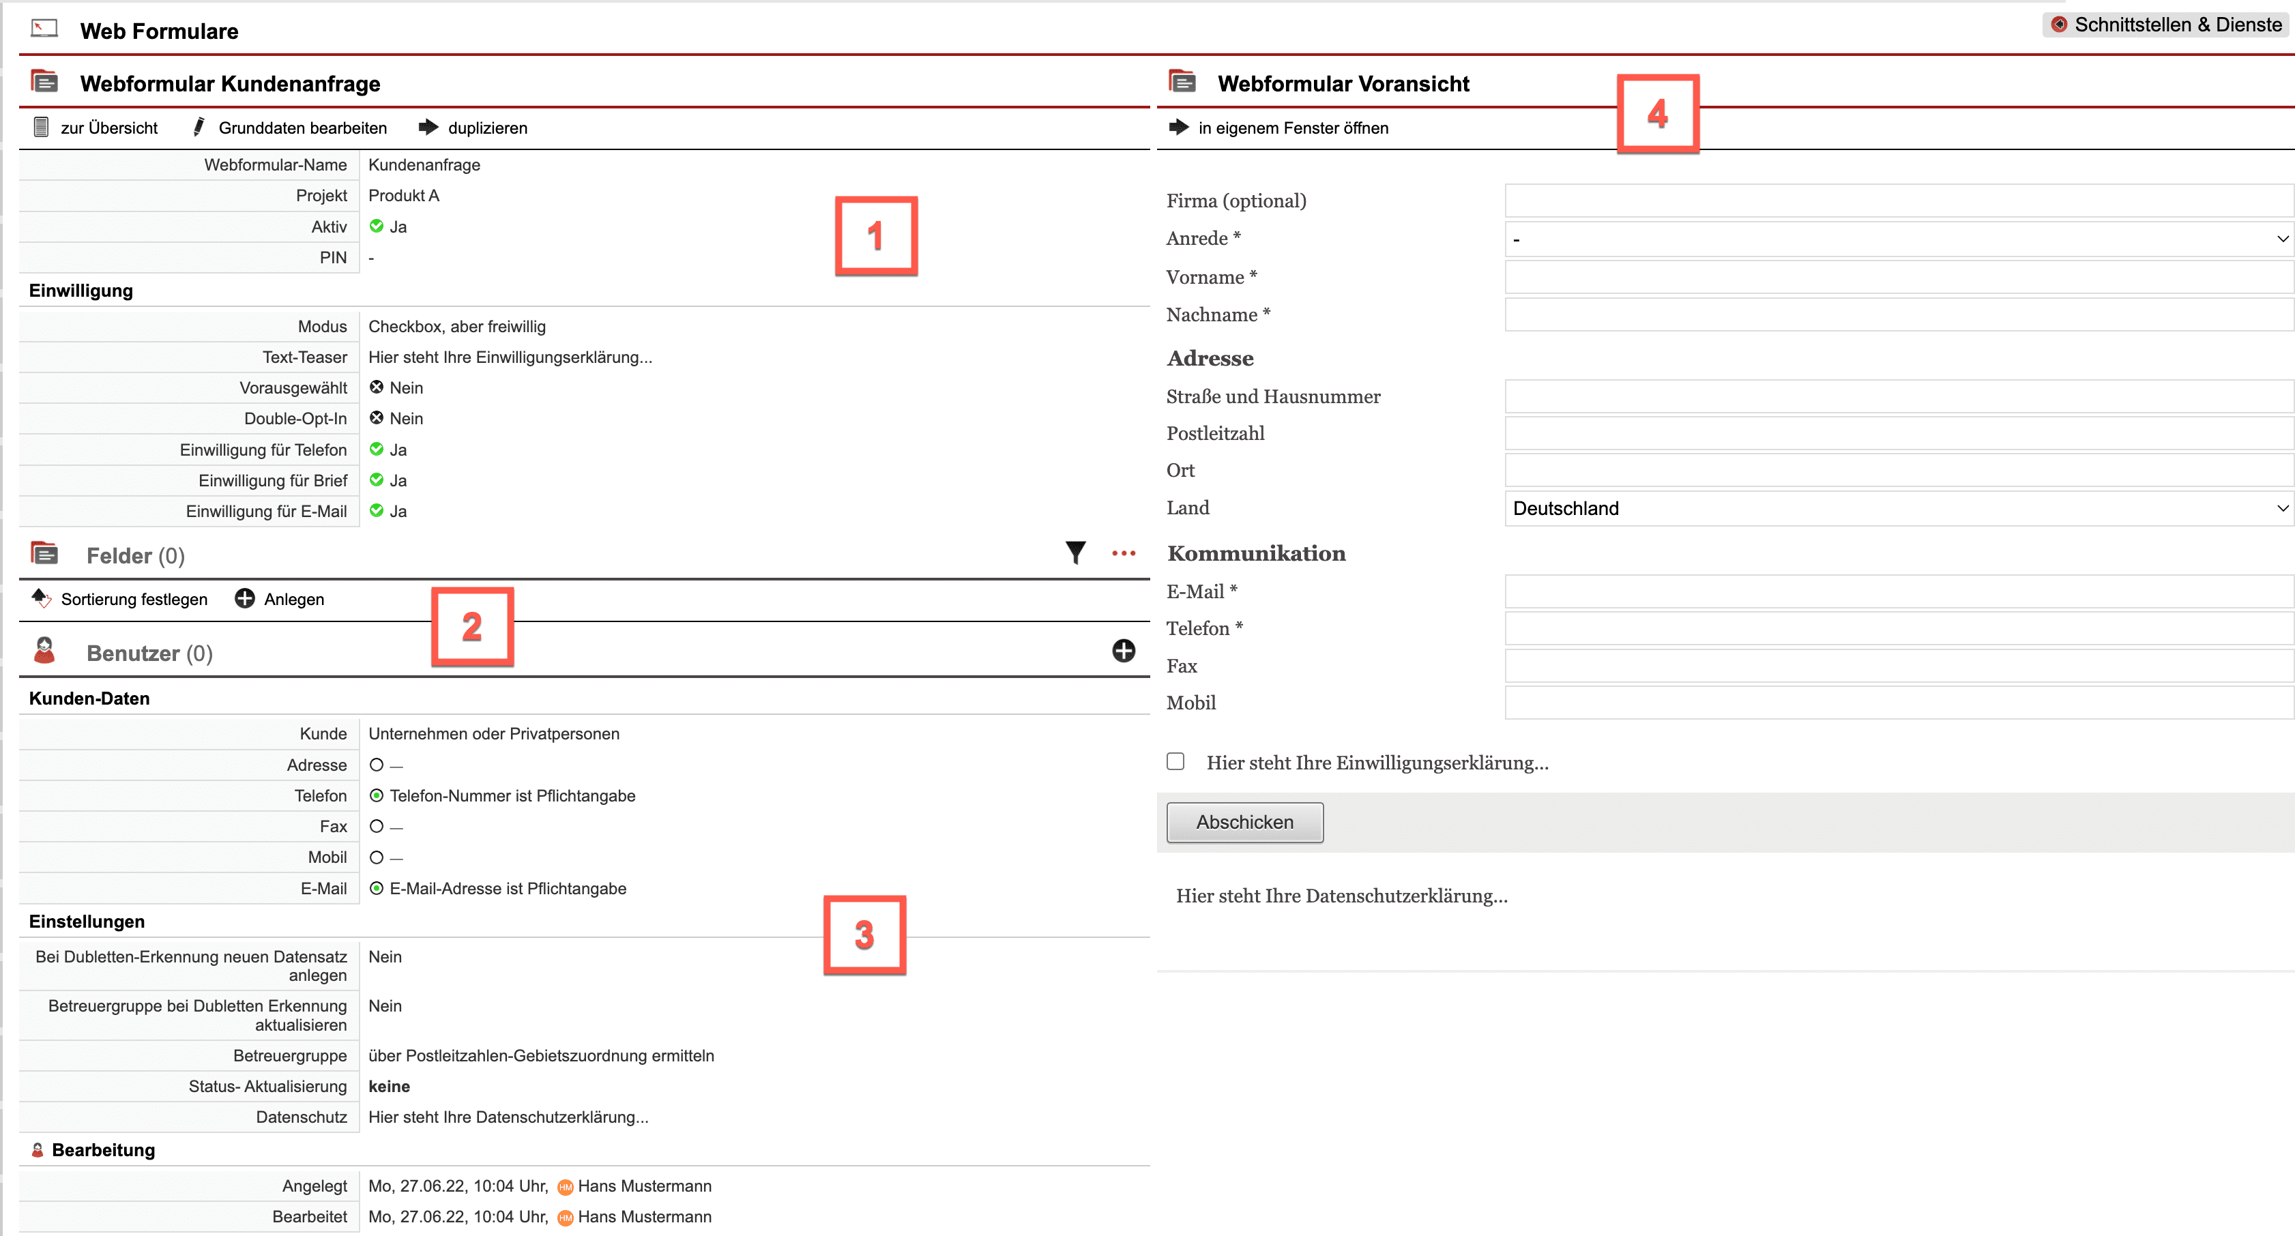Image resolution: width=2295 pixels, height=1236 pixels.
Task: Click into the Vorname input field
Action: (1898, 277)
